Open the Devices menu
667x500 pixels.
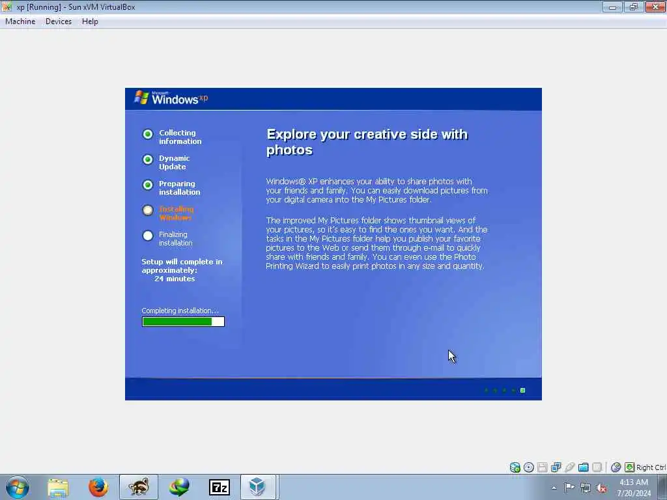coord(58,21)
